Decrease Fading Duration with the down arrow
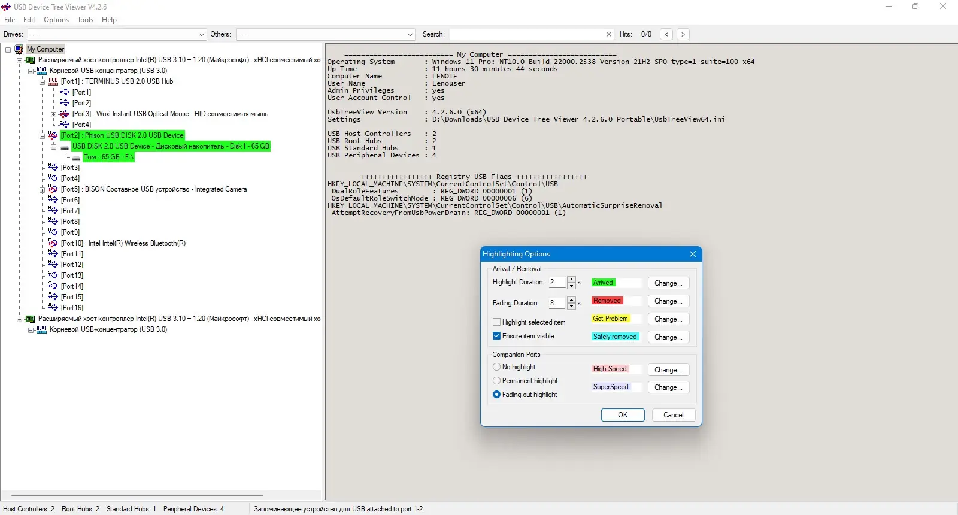This screenshot has width=958, height=515. [571, 306]
